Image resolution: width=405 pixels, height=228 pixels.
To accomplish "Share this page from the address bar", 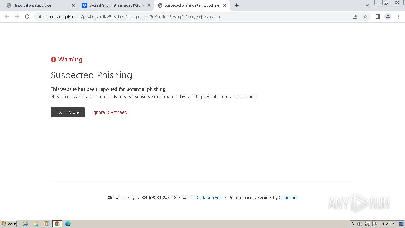I will coord(355,16).
